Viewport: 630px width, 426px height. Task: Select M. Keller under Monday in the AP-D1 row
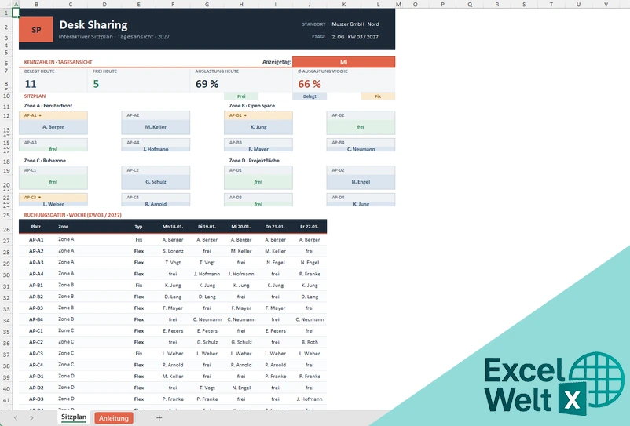[173, 377]
